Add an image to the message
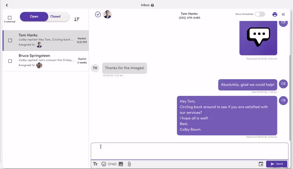293x169 pixels. click(x=121, y=164)
